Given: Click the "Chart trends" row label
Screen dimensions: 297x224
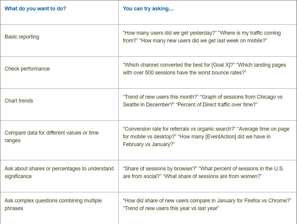Looking at the screenshot, I should coord(19,101).
